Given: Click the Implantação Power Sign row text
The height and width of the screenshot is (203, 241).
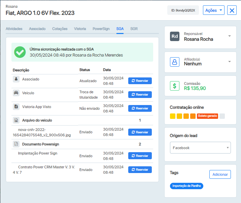Looking at the screenshot, I should (x=38, y=153).
